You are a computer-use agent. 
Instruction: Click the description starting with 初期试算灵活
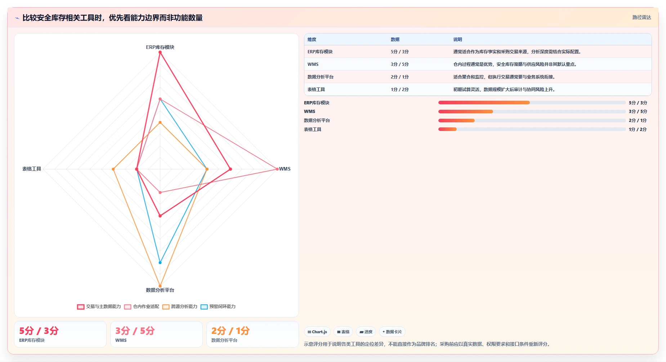coord(504,90)
